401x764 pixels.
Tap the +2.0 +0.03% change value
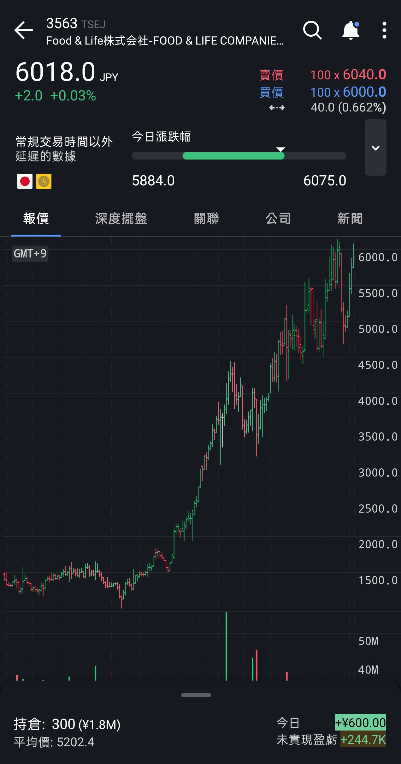point(56,96)
